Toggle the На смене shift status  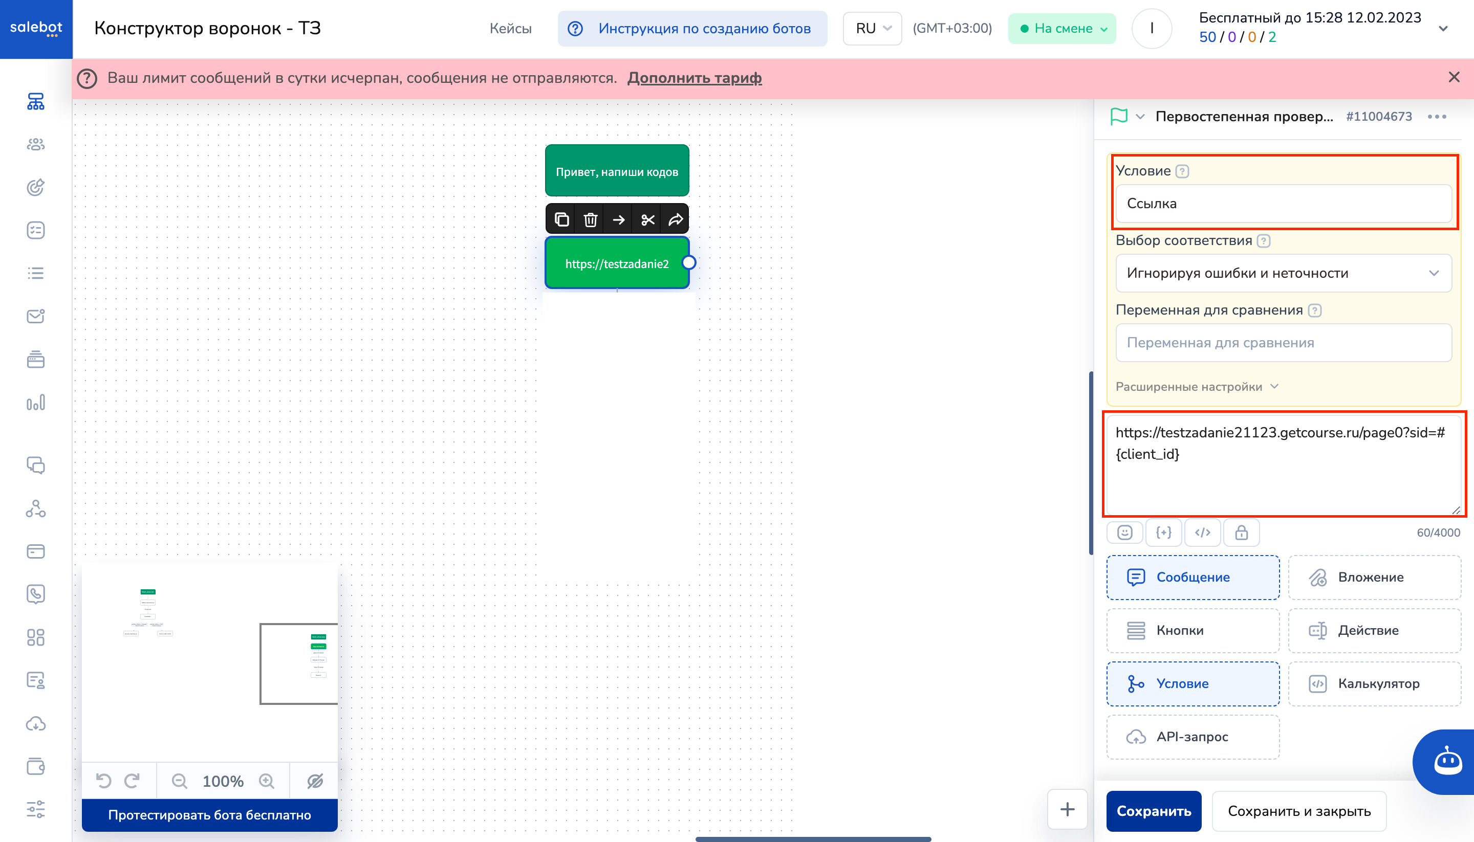coord(1062,28)
